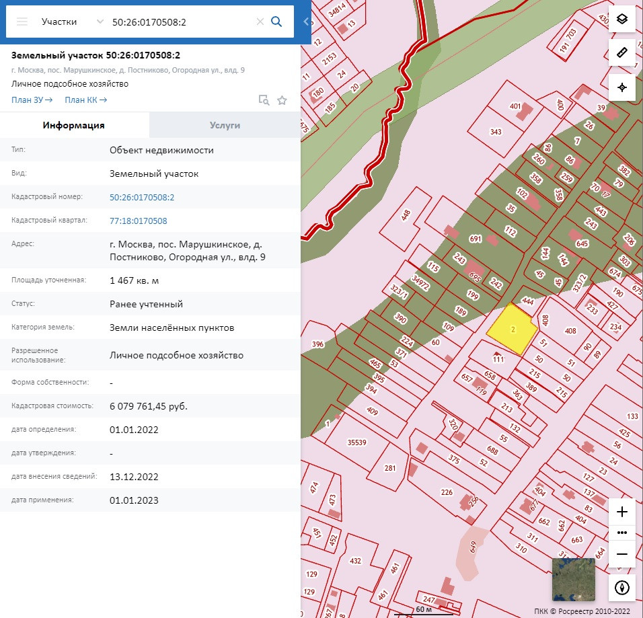
Task: Select the Информация tab
Action: point(74,125)
